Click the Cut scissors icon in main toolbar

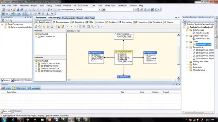point(26,9)
